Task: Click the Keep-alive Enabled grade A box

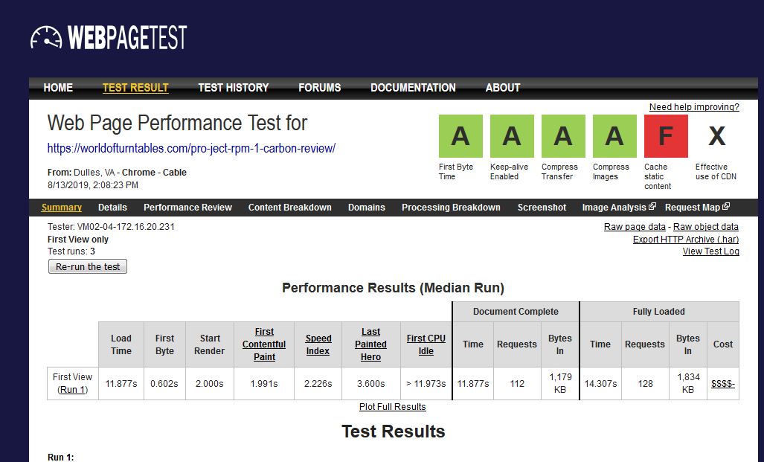Action: click(512, 137)
